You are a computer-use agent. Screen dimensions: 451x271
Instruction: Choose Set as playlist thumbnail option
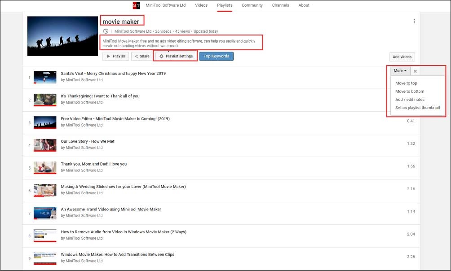tap(417, 108)
